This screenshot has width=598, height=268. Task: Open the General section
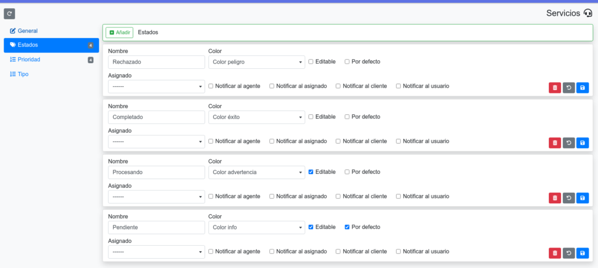[51, 31]
